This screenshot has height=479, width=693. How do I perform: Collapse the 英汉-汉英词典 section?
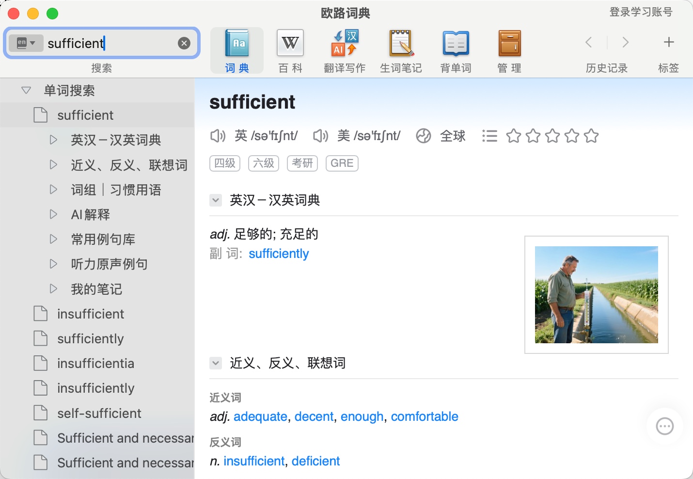(216, 200)
